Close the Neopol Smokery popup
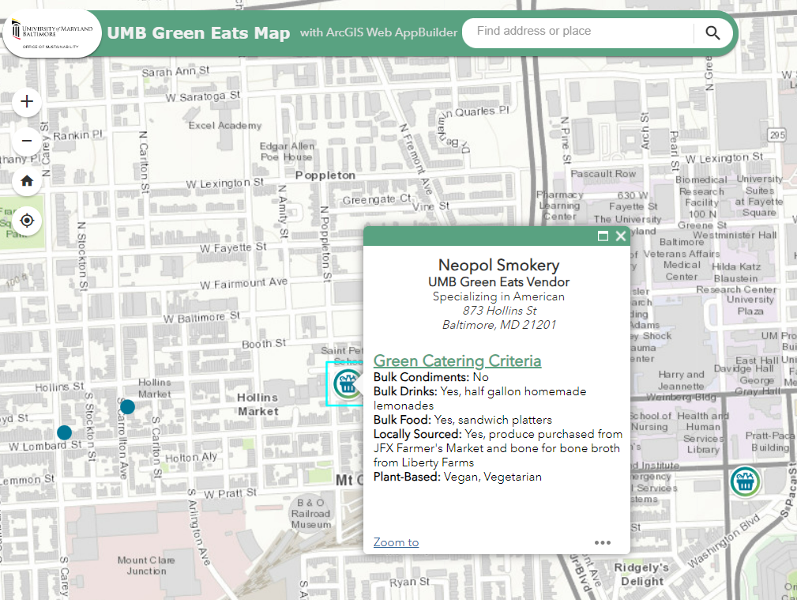This screenshot has height=600, width=797. (620, 236)
